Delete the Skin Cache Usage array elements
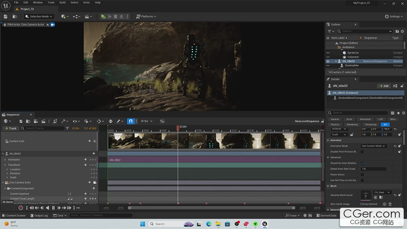This screenshot has height=229, width=407. coord(390,204)
